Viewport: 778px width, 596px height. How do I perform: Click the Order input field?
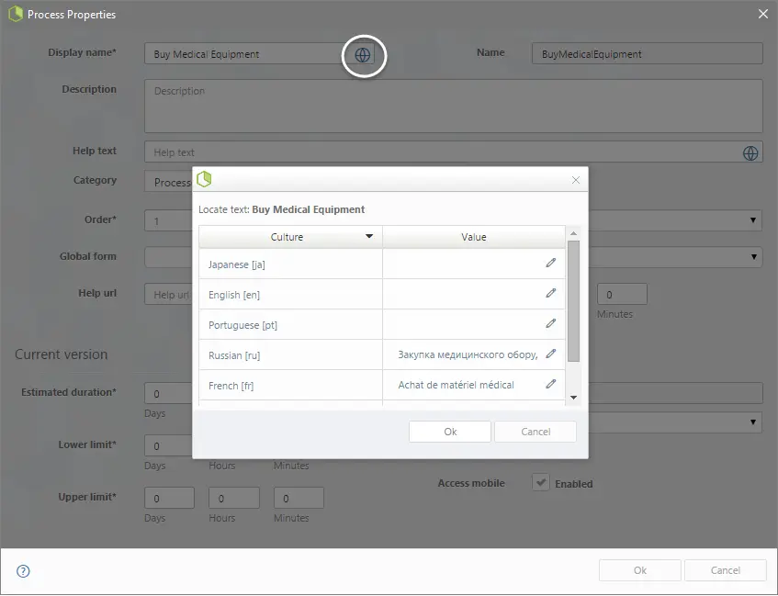tap(168, 220)
